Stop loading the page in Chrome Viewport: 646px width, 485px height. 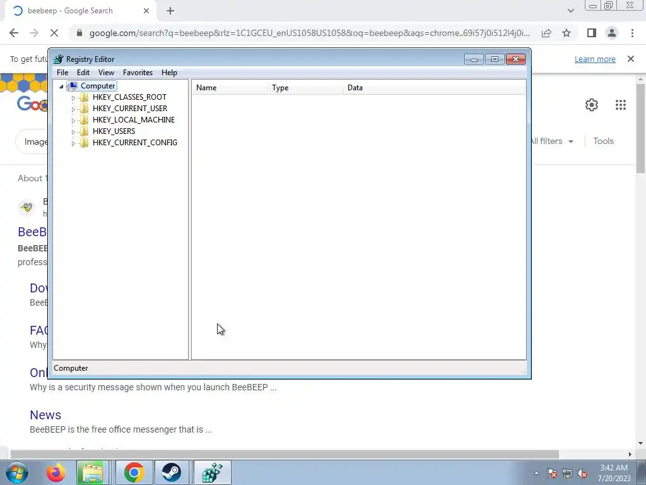[54, 33]
